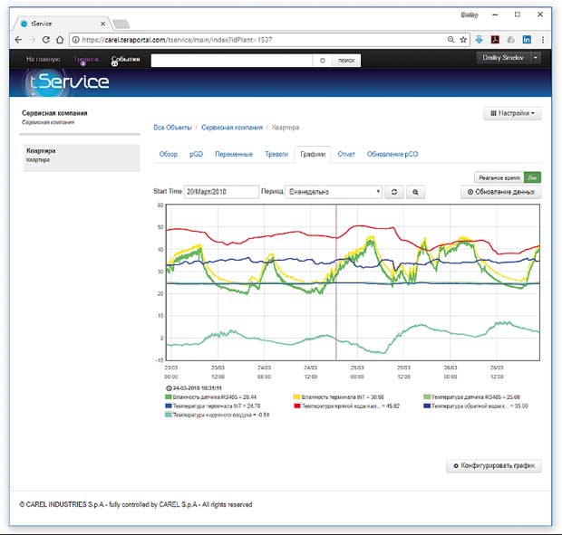This screenshot has height=535, width=562.
Task: Reload the page with the browser refresh icon
Action: pos(46,40)
